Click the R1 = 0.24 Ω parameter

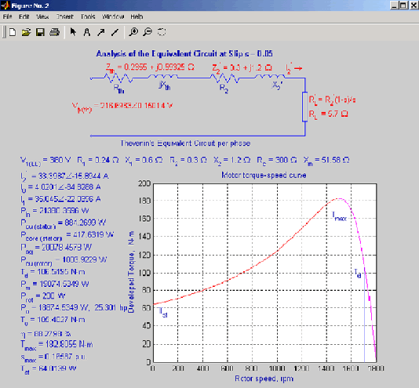[97, 161]
